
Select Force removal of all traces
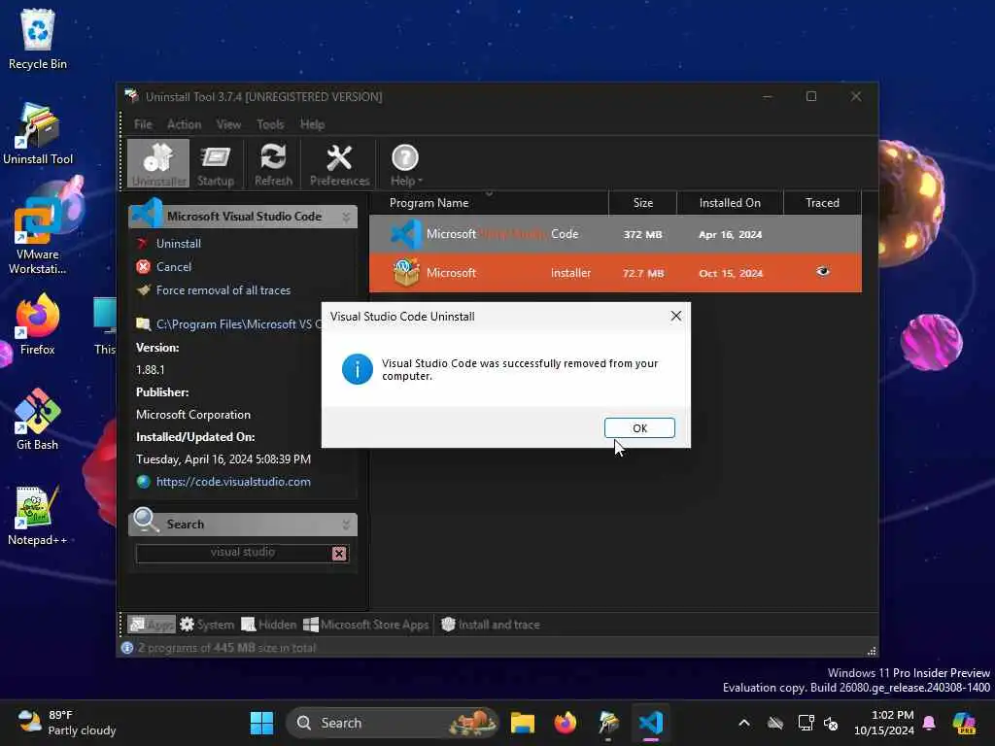pyautogui.click(x=223, y=290)
